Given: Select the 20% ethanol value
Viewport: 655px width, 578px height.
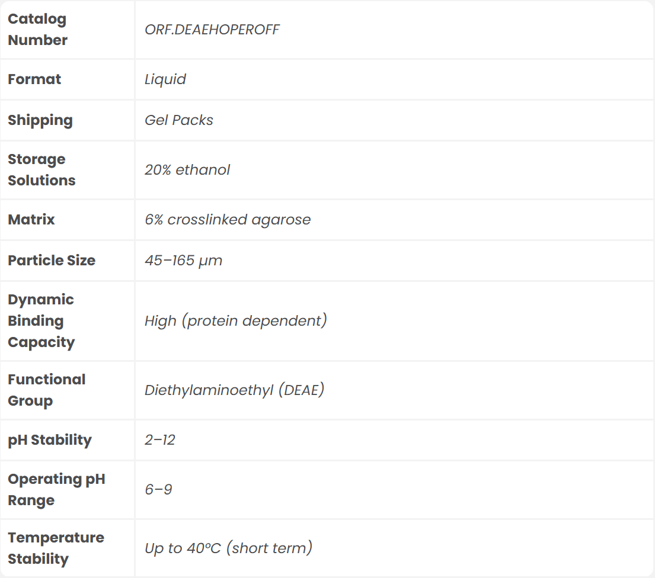Looking at the screenshot, I should coord(187,170).
